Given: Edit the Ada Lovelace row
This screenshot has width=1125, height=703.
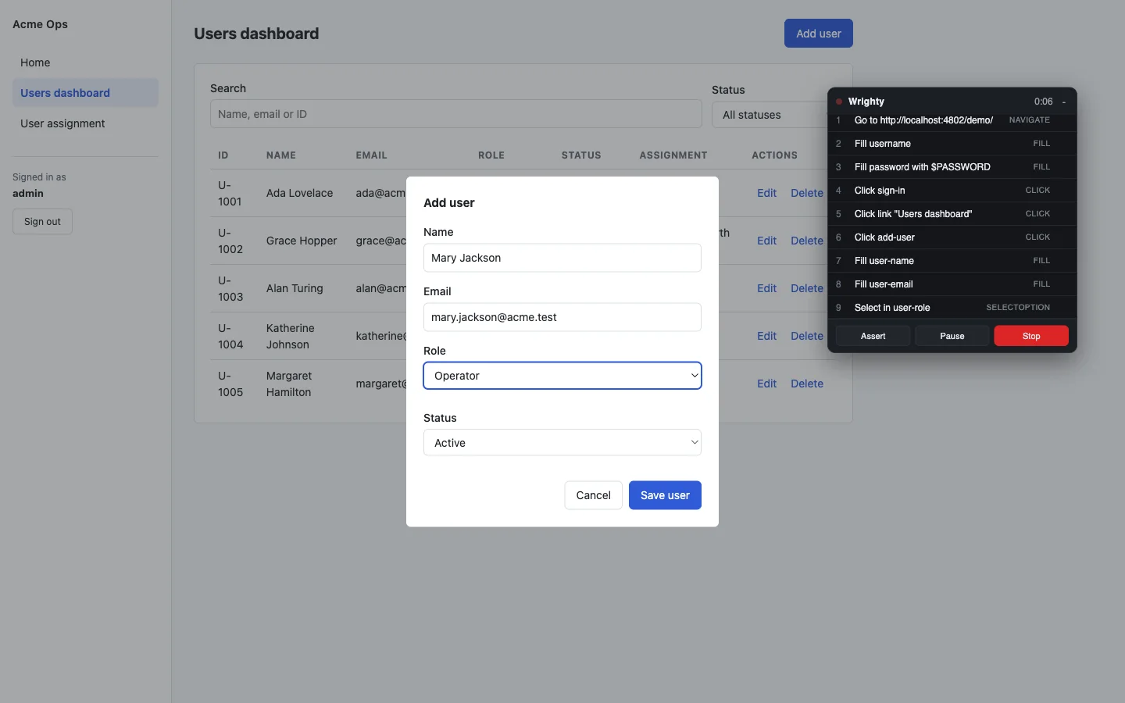Looking at the screenshot, I should [766, 193].
